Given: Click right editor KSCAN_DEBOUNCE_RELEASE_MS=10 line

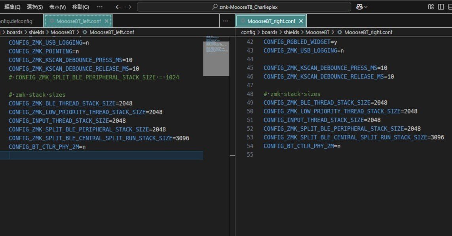Looking at the screenshot, I should pos(329,77).
